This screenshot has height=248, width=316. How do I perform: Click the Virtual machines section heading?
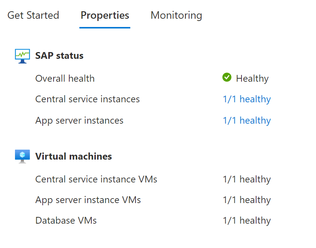(x=73, y=156)
